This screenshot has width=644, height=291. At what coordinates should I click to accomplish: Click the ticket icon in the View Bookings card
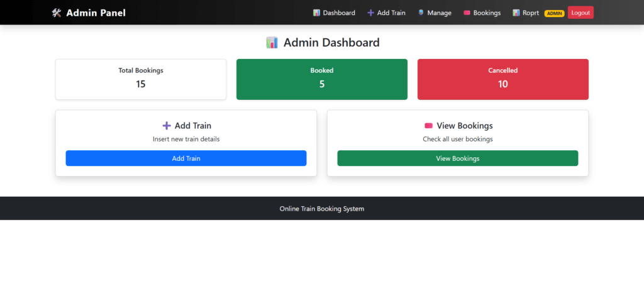(428, 126)
